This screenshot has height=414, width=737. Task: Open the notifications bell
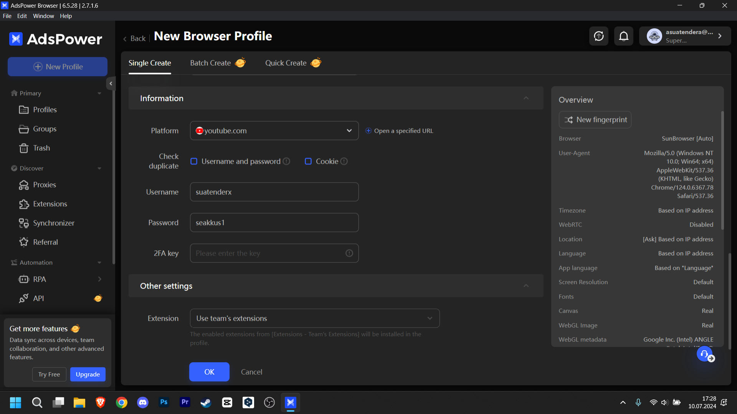point(624,36)
